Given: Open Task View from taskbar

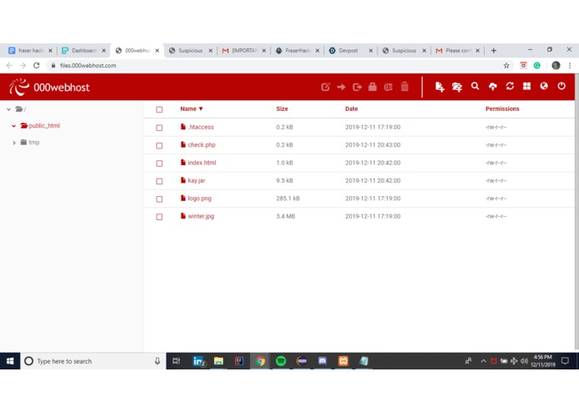Looking at the screenshot, I should pos(176,361).
